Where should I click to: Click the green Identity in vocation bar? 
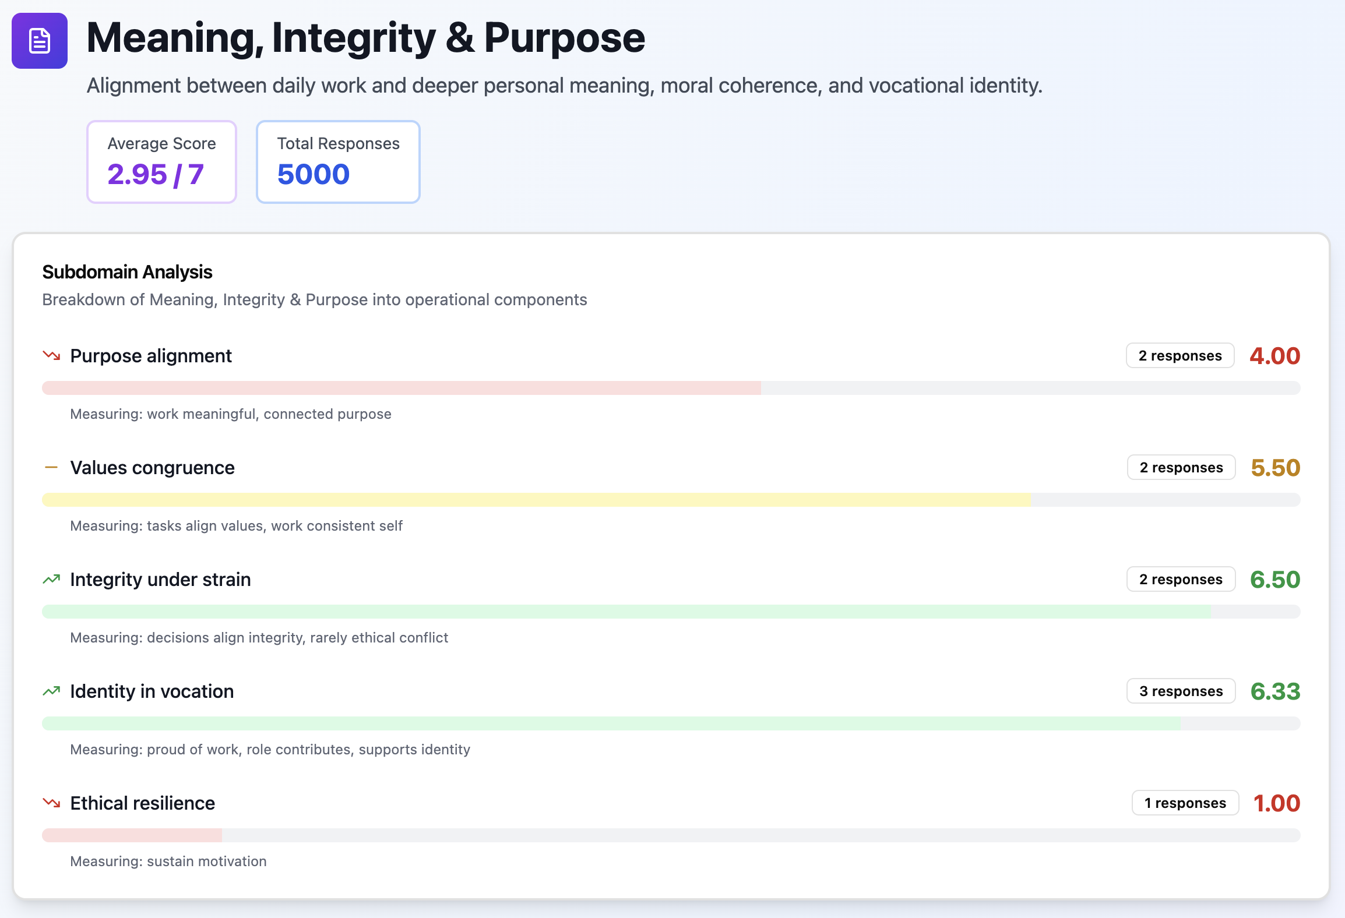pyautogui.click(x=611, y=723)
